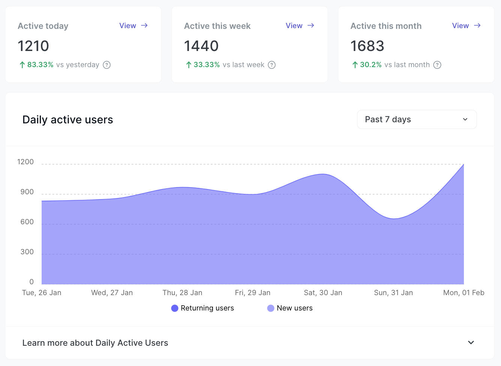This screenshot has height=366, width=501.
Task: Click green up arrow beside 30.2%
Action: 355,65
